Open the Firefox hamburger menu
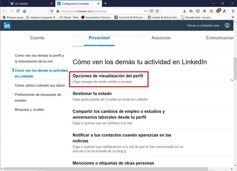Screen dimensions: 237x171 click(233, 11)
